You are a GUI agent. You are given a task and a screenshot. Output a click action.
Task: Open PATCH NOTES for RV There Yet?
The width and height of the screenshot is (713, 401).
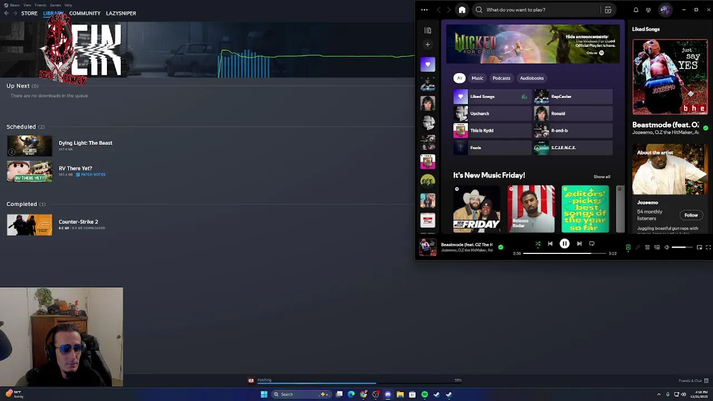(x=91, y=175)
